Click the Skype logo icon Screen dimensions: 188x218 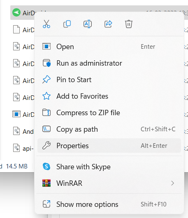click(46, 166)
